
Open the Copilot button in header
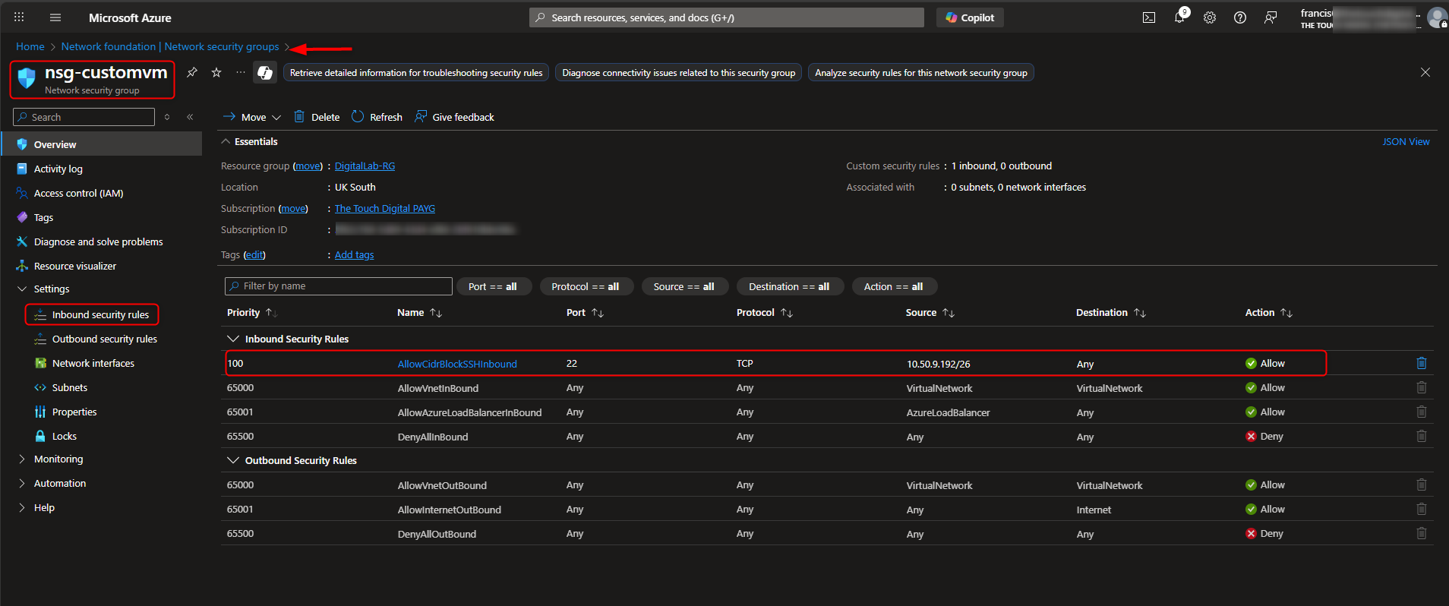tap(970, 17)
